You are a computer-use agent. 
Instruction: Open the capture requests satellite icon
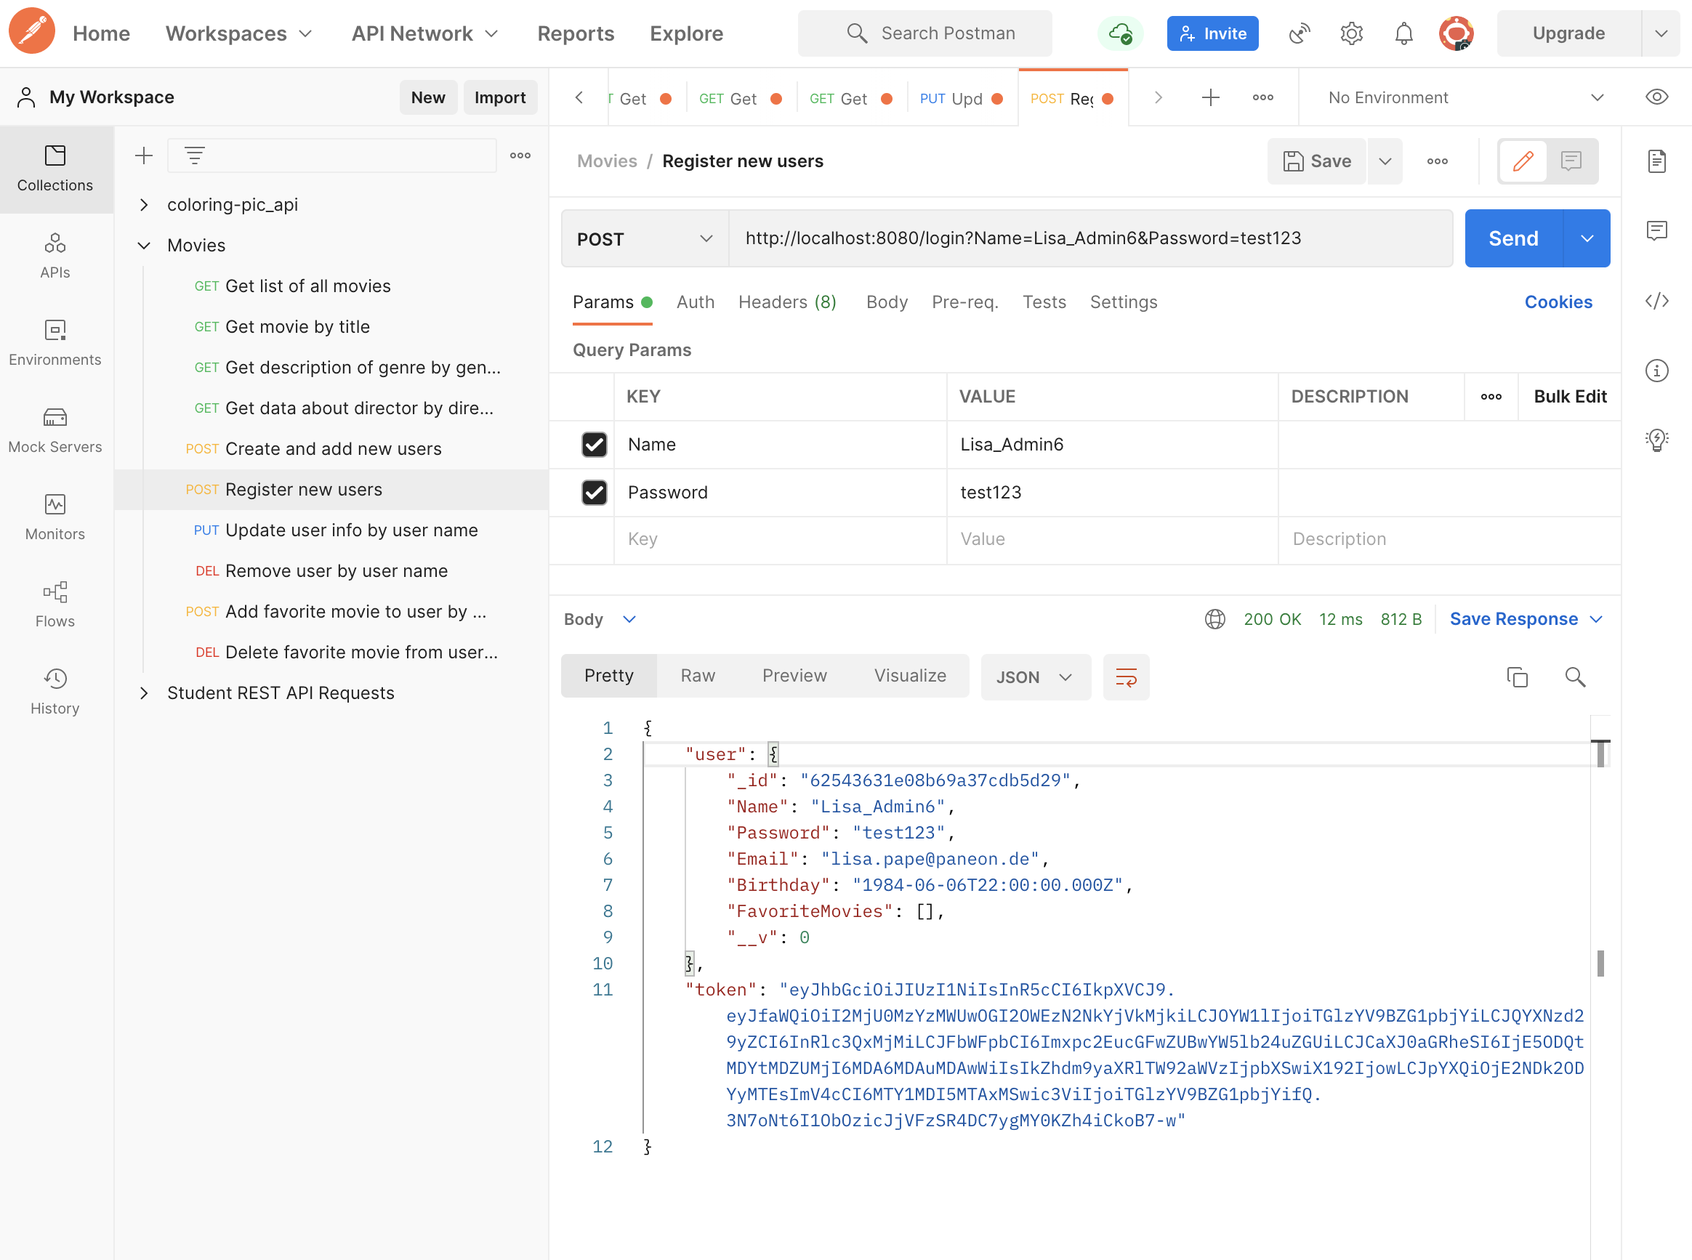(1299, 33)
